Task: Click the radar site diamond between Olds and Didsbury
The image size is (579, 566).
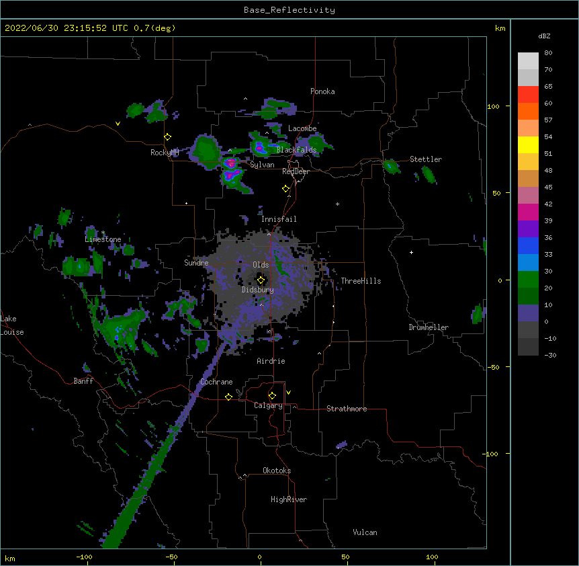Action: click(261, 280)
